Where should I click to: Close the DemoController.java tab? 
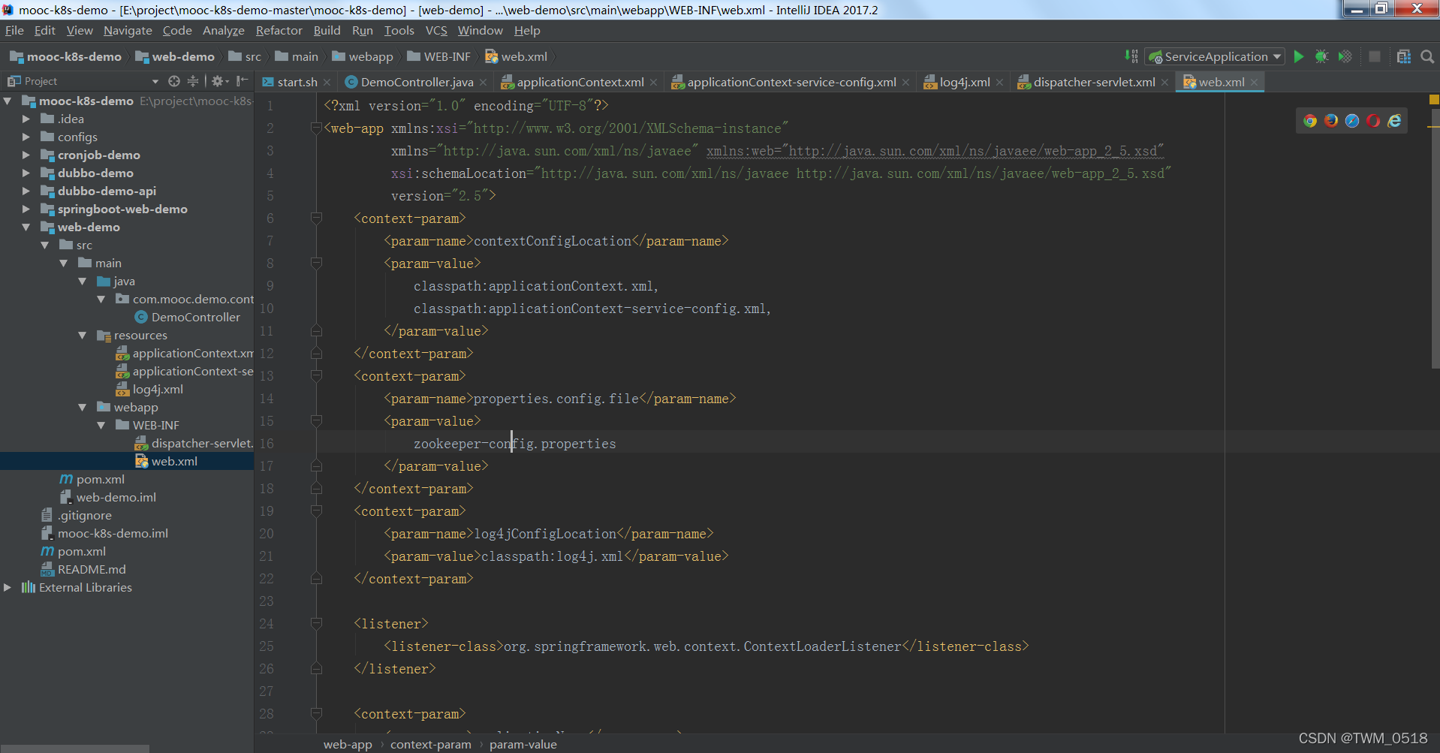[483, 83]
